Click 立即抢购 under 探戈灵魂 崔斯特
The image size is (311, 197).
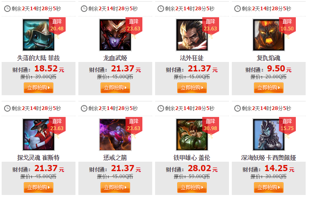pyautogui.click(x=39, y=188)
